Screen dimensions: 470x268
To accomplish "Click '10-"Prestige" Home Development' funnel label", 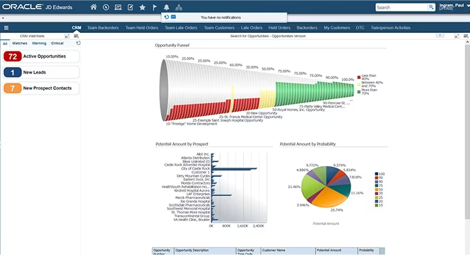I will [191, 124].
